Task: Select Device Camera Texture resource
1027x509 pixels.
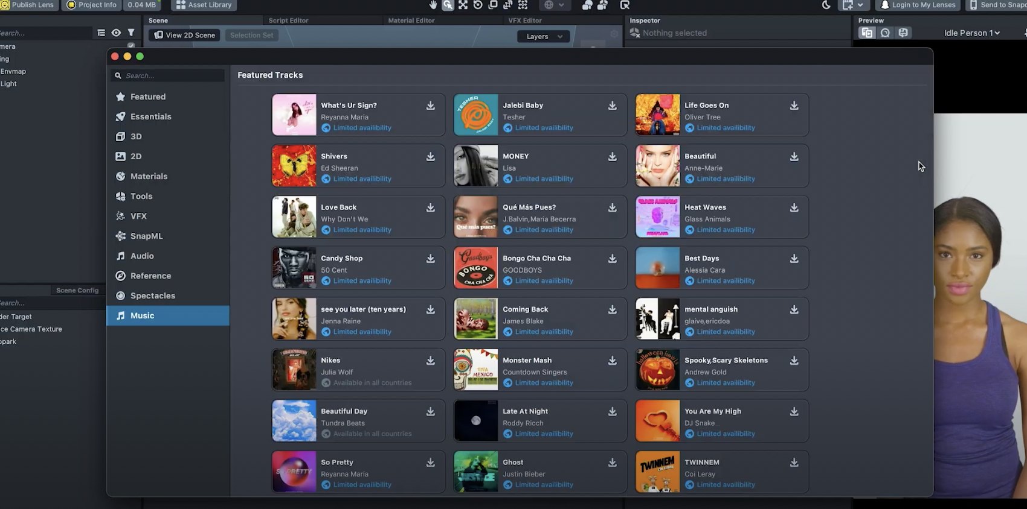Action: tap(31, 329)
